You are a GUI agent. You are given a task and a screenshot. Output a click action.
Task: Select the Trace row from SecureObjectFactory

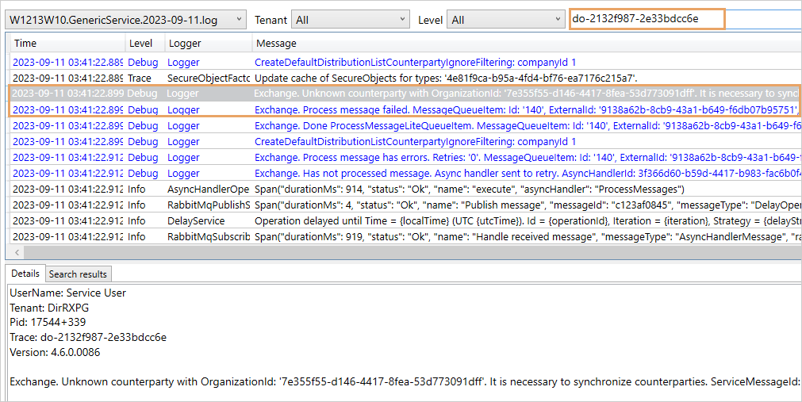coord(397,78)
